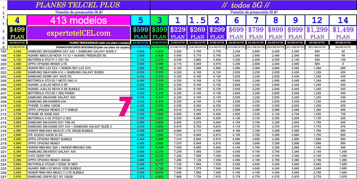Click the expertotelCEL.com cell
Screen dimensions: 357x179
(79, 33)
